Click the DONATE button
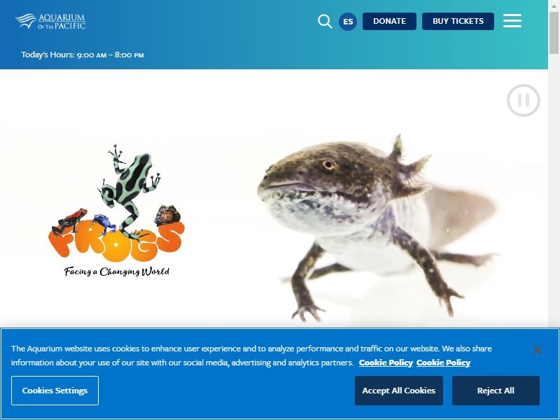This screenshot has height=420, width=560. point(389,21)
